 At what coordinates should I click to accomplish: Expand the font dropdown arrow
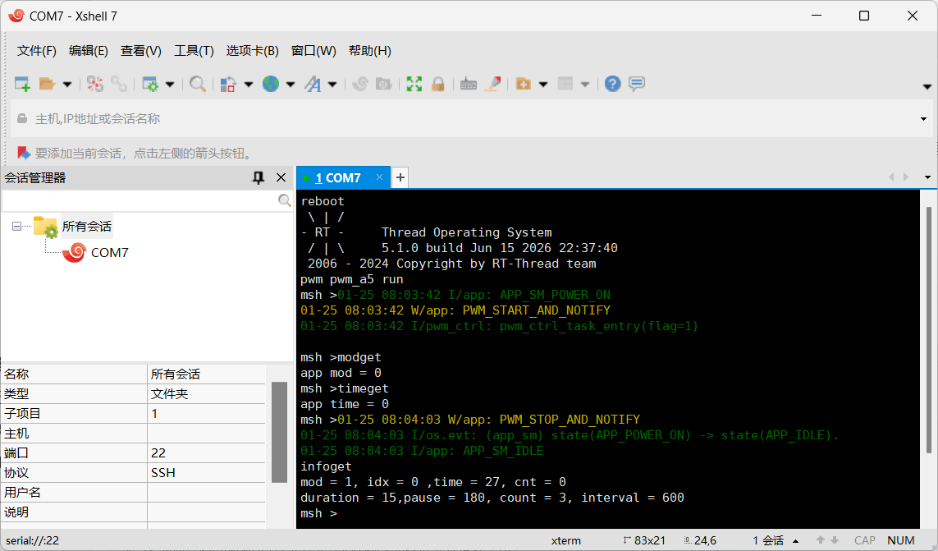[332, 85]
